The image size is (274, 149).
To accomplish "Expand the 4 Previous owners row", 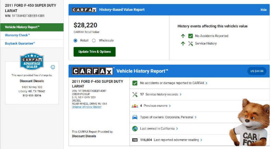I will (x=158, y=106).
